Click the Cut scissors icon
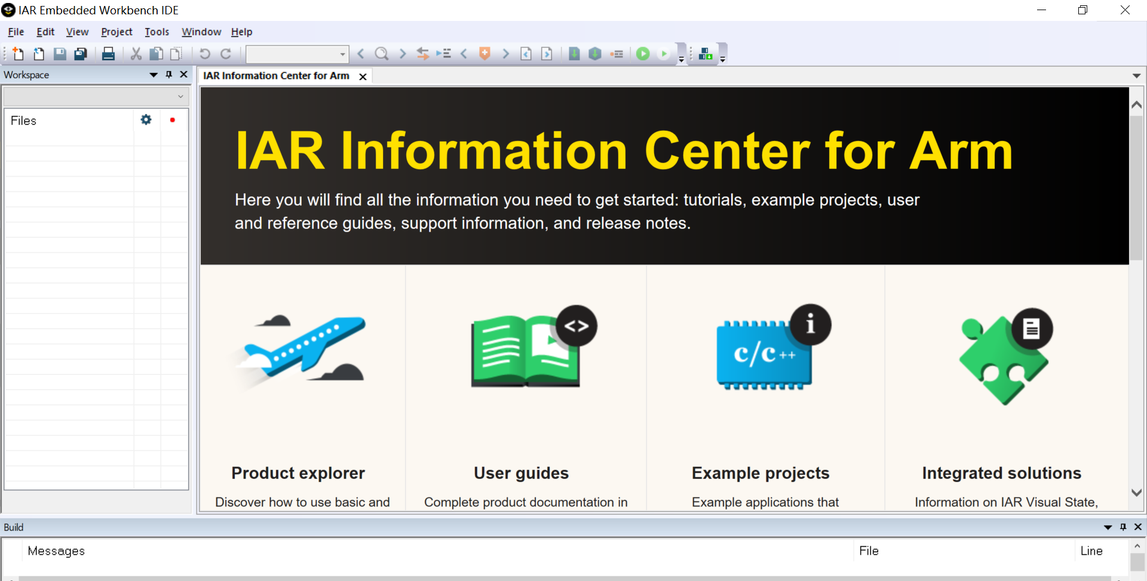Image resolution: width=1147 pixels, height=581 pixels. 136,54
